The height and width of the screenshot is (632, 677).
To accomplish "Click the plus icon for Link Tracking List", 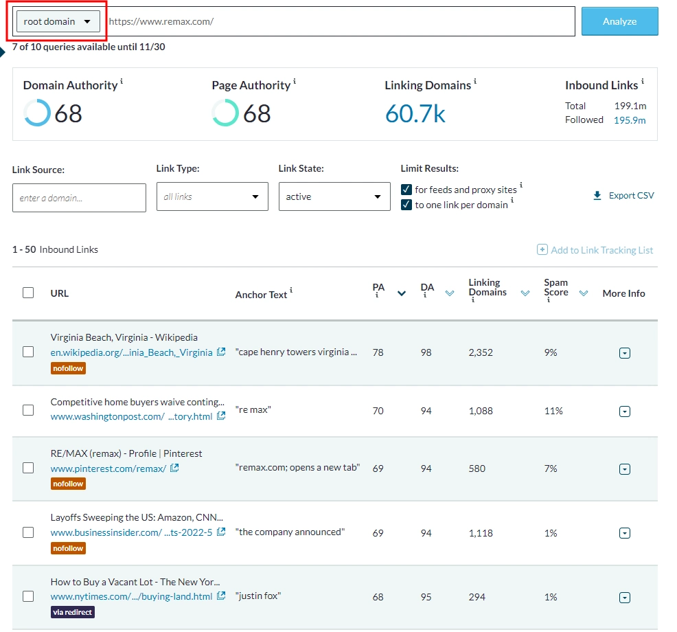I will pos(542,249).
